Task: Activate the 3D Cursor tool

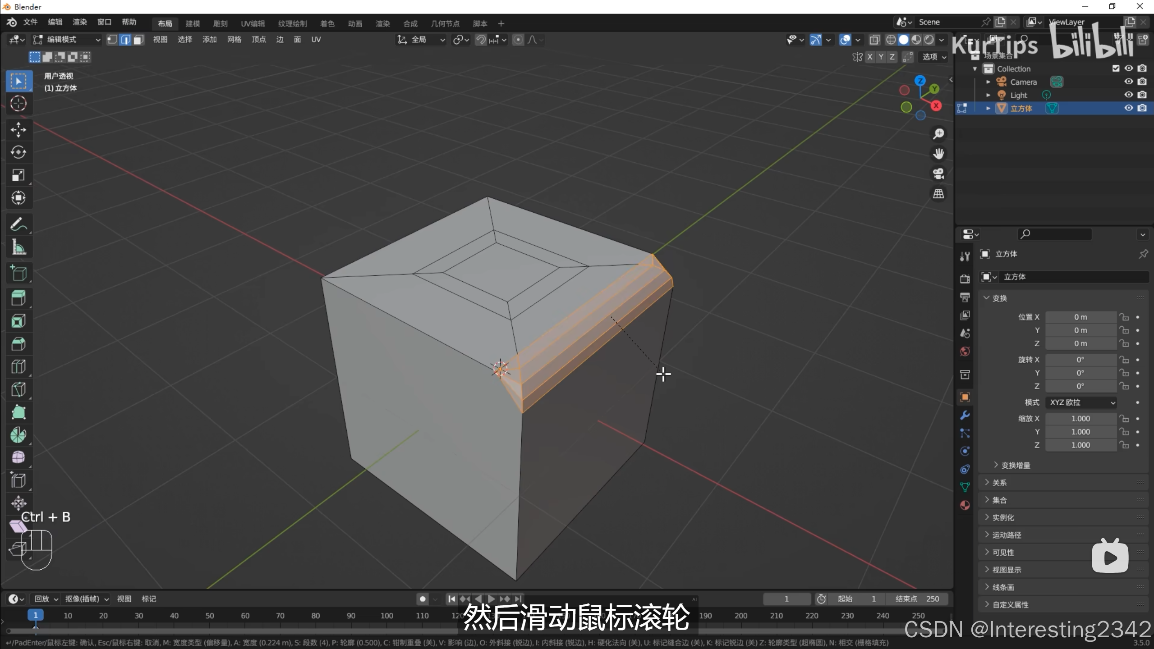Action: (x=18, y=104)
